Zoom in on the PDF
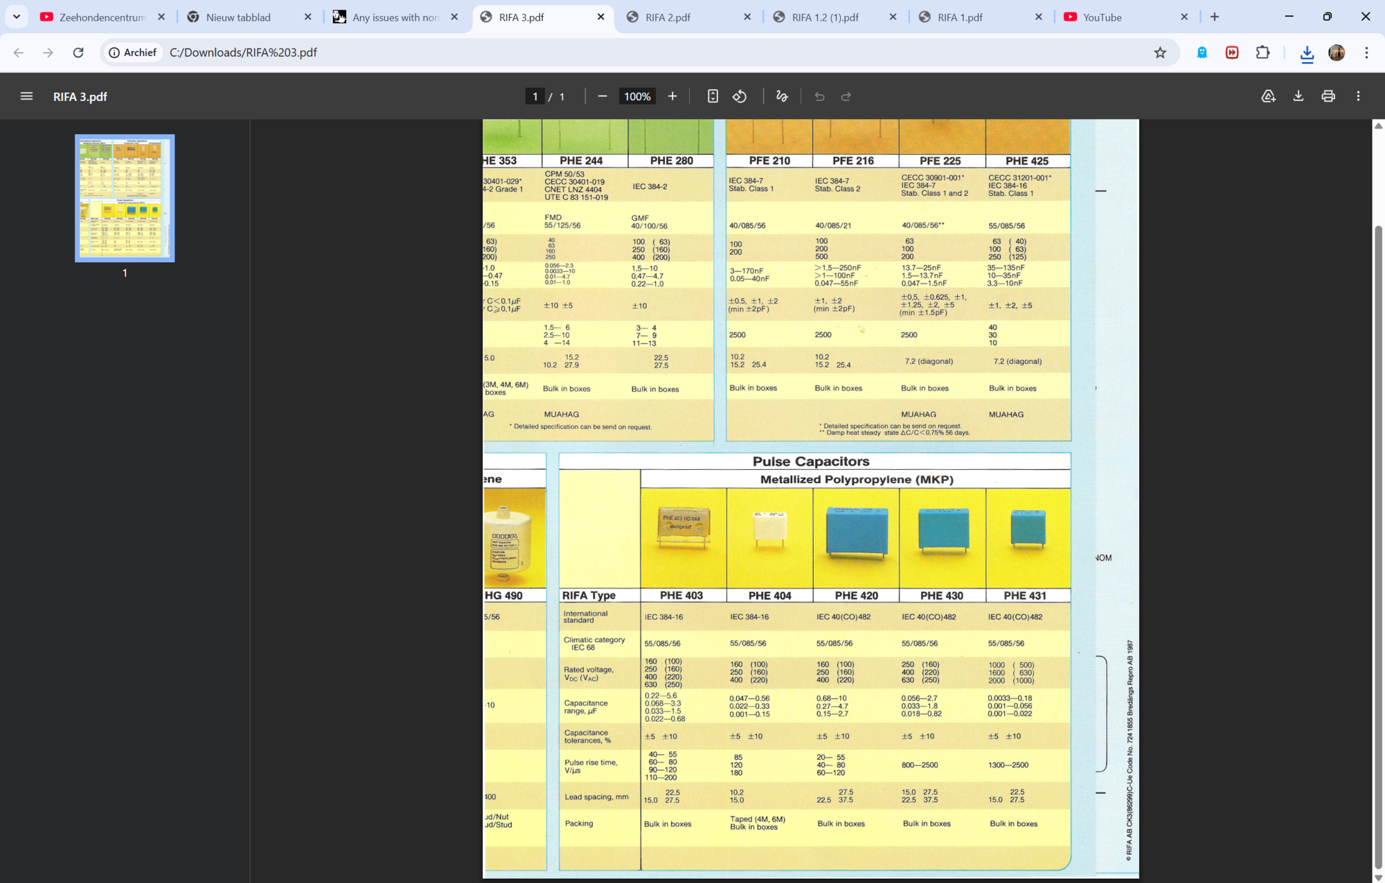Image resolution: width=1385 pixels, height=883 pixels. tap(672, 96)
